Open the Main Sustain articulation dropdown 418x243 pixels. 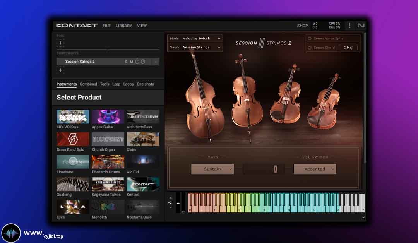tap(212, 169)
